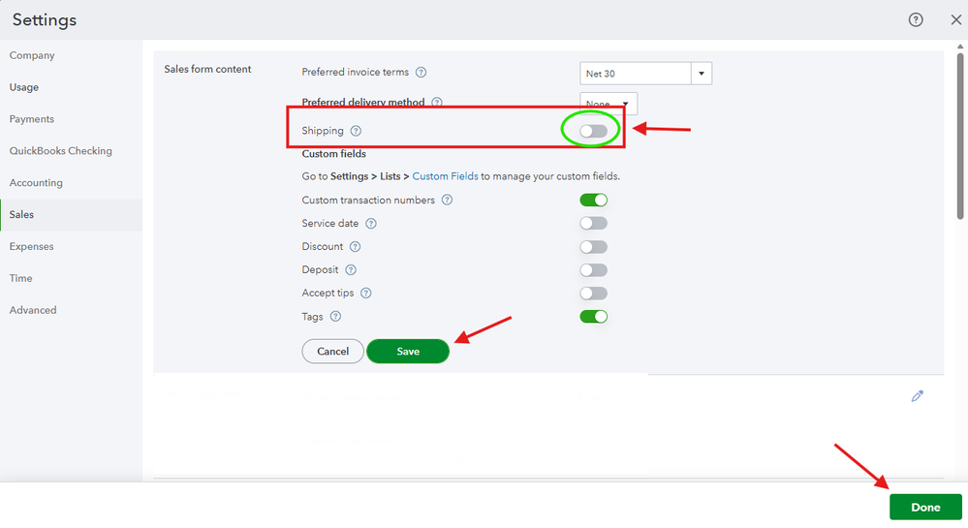This screenshot has width=968, height=528.
Task: Expand the Preferred delivery method dropdown
Action: [609, 103]
